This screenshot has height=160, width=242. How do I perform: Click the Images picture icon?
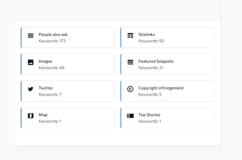31,62
